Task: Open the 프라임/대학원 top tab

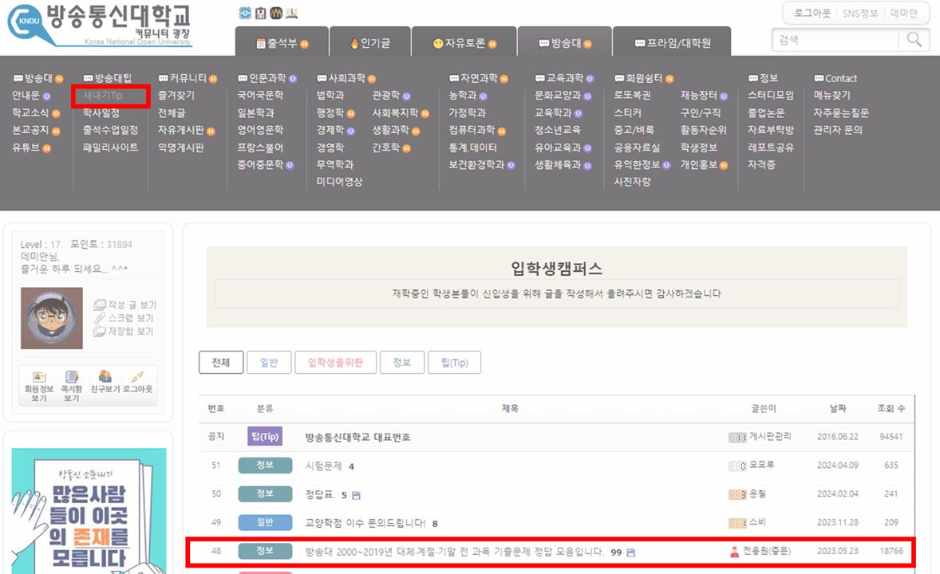Action: point(672,42)
